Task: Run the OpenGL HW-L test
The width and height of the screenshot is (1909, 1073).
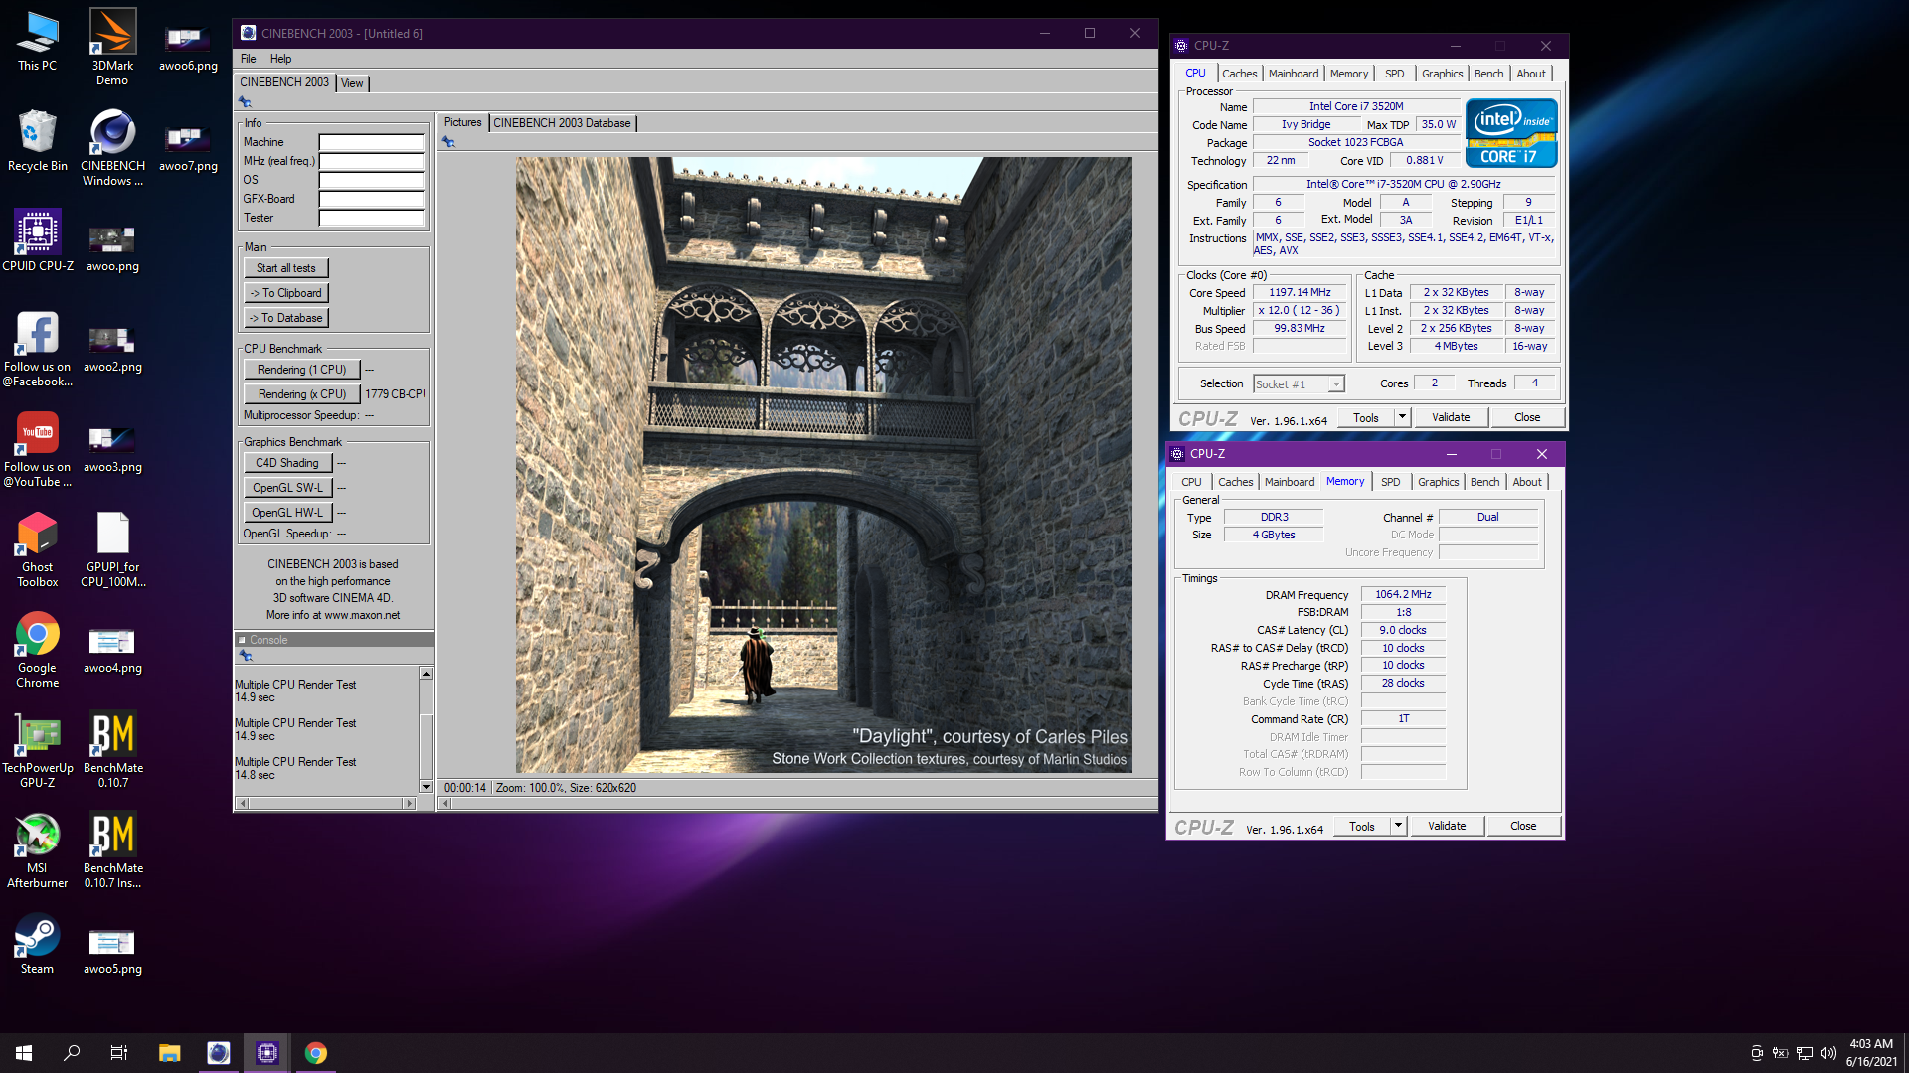Action: click(287, 513)
